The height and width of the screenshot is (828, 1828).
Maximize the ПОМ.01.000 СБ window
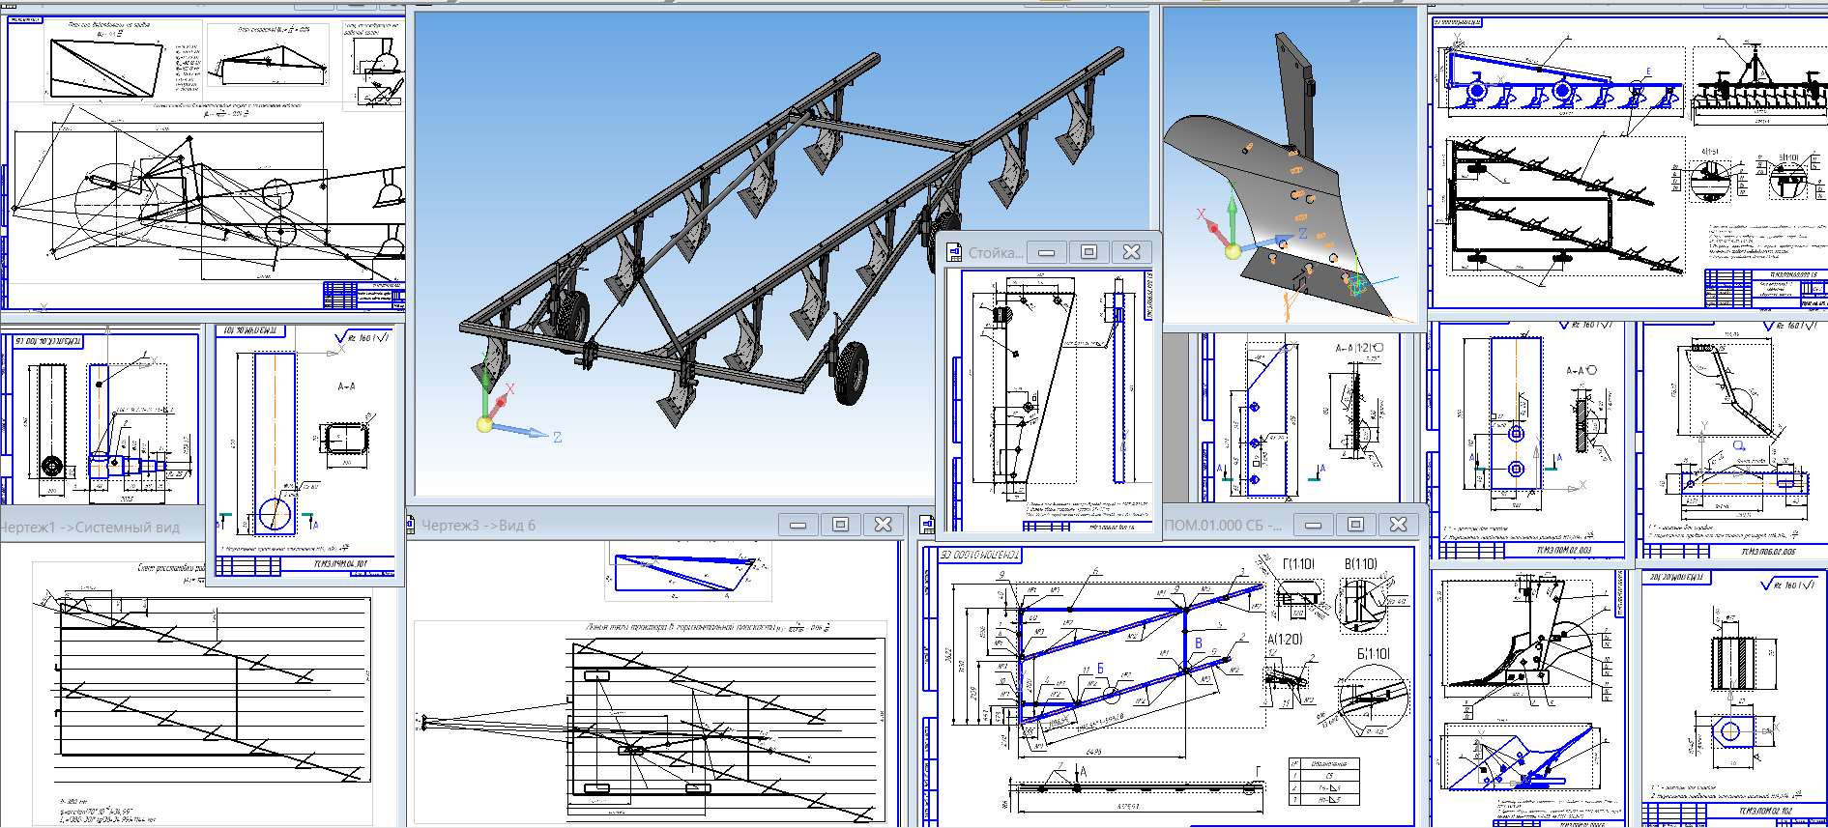[x=1355, y=525]
